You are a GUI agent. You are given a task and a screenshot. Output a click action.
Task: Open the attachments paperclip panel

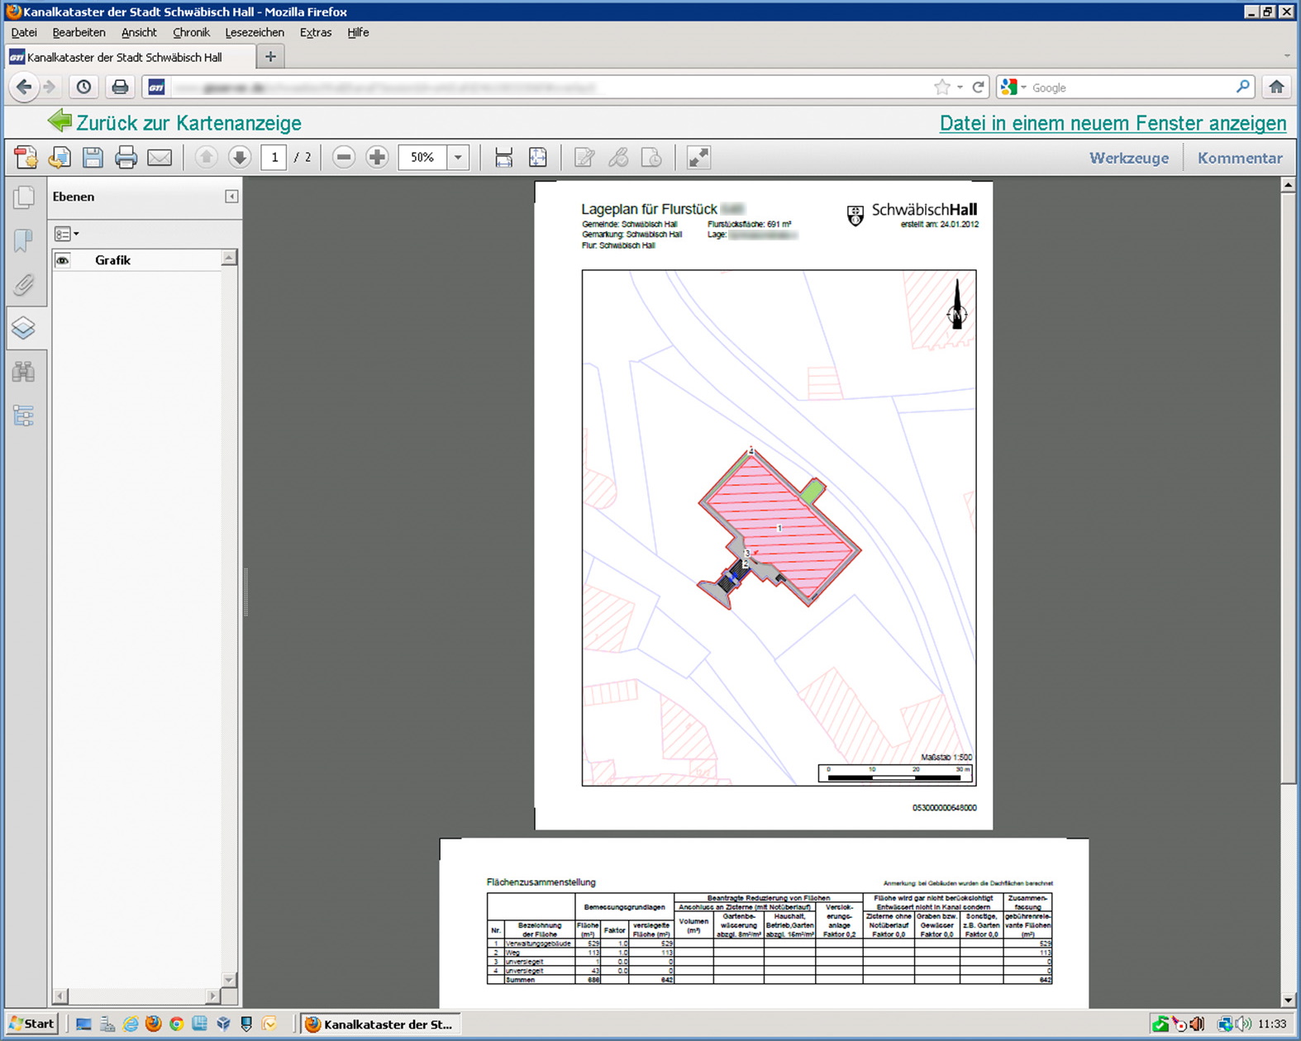[24, 285]
